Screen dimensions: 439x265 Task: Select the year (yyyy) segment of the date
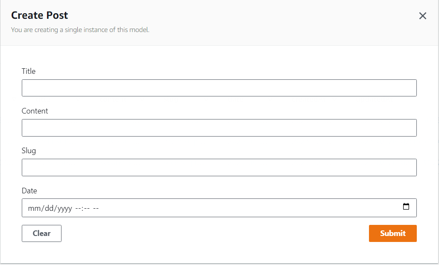[x=64, y=208]
